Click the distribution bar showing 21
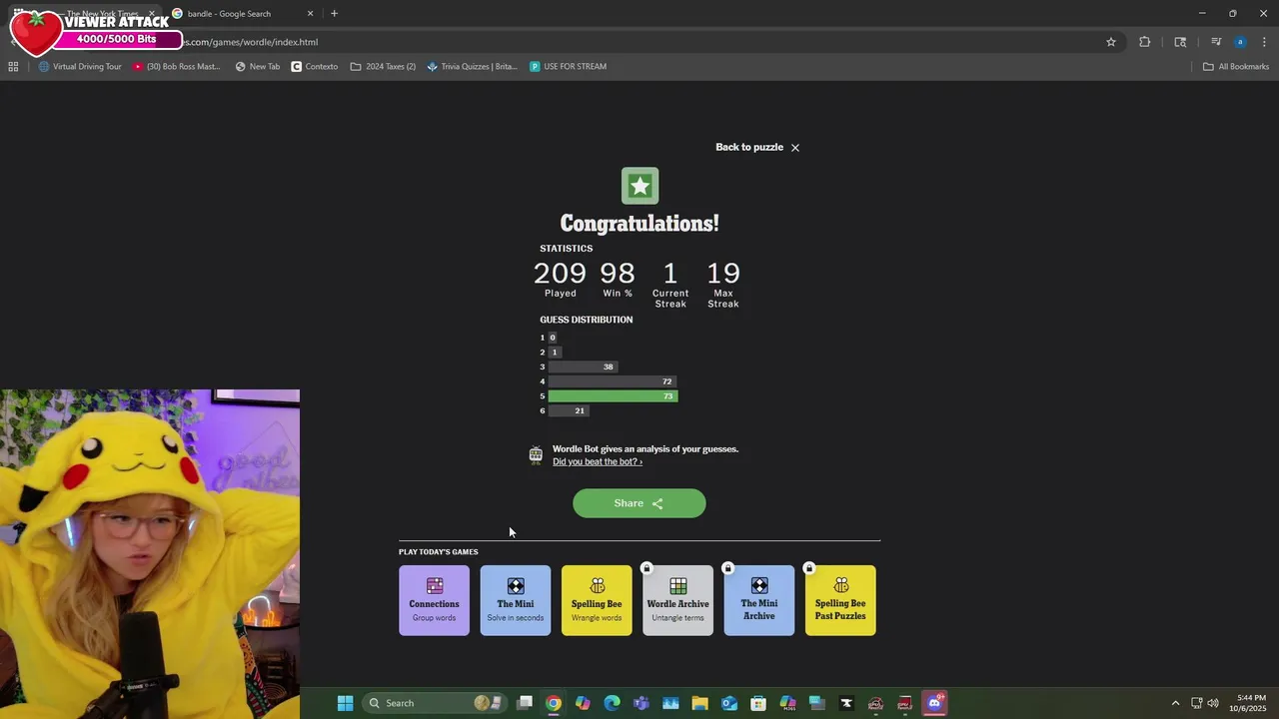This screenshot has height=719, width=1279. (x=569, y=410)
